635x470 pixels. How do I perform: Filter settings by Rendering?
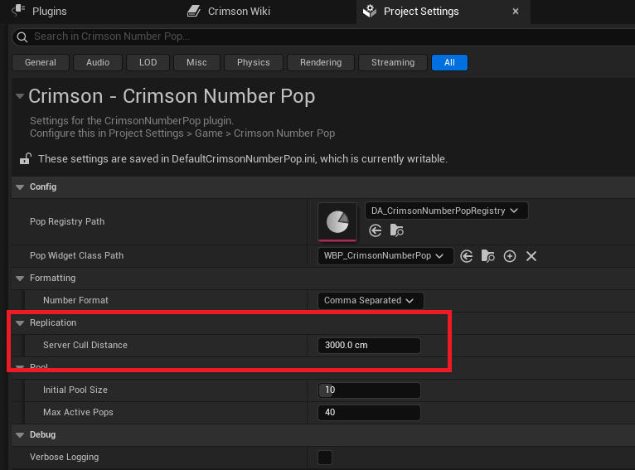(x=321, y=62)
